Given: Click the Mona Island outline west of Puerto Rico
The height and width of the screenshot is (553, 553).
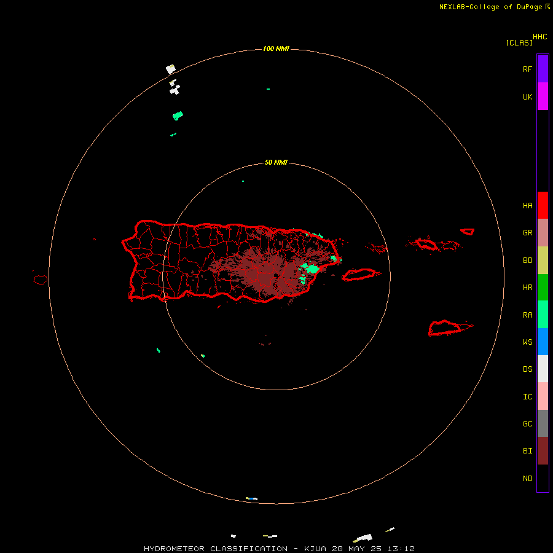Looking at the screenshot, I should point(41,280).
